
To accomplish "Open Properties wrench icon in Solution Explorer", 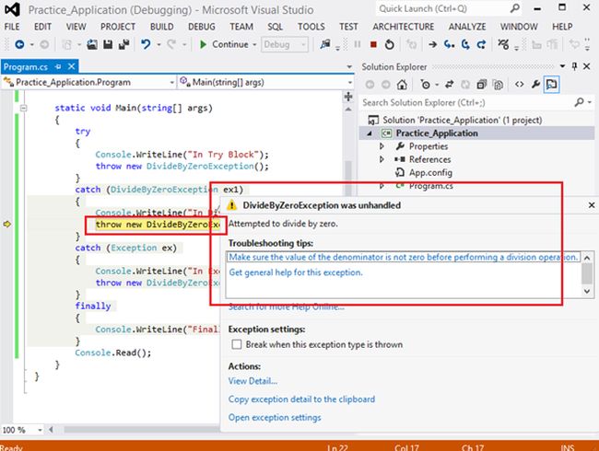I will (534, 85).
